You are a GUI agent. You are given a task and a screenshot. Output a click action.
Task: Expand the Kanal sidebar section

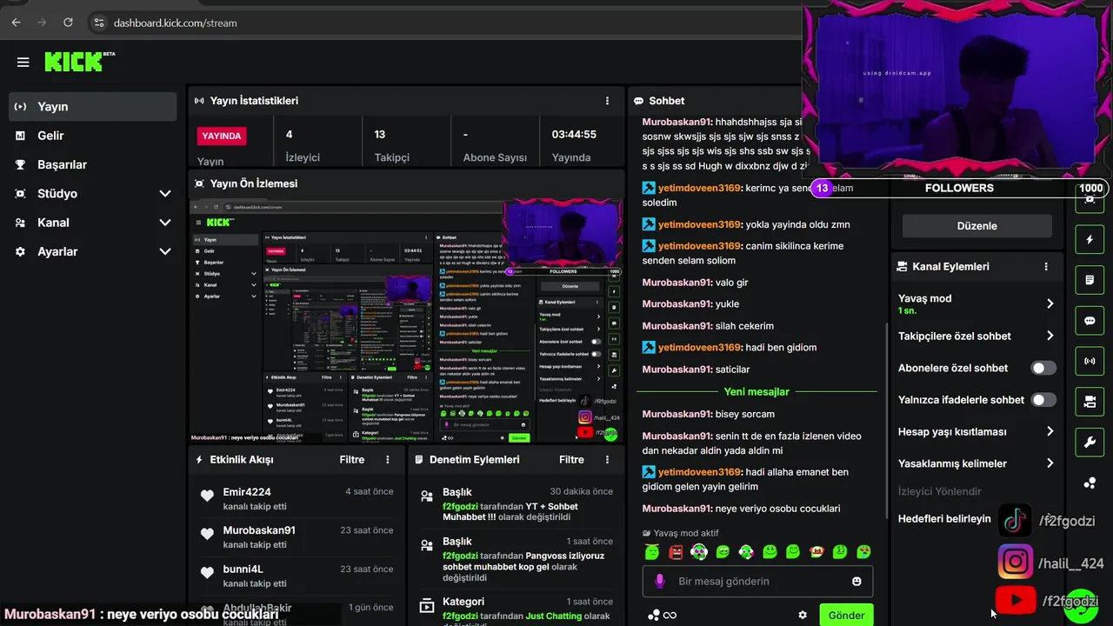165,223
